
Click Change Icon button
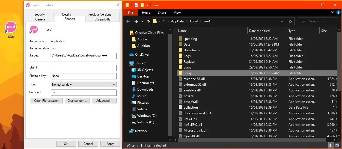(x=77, y=101)
